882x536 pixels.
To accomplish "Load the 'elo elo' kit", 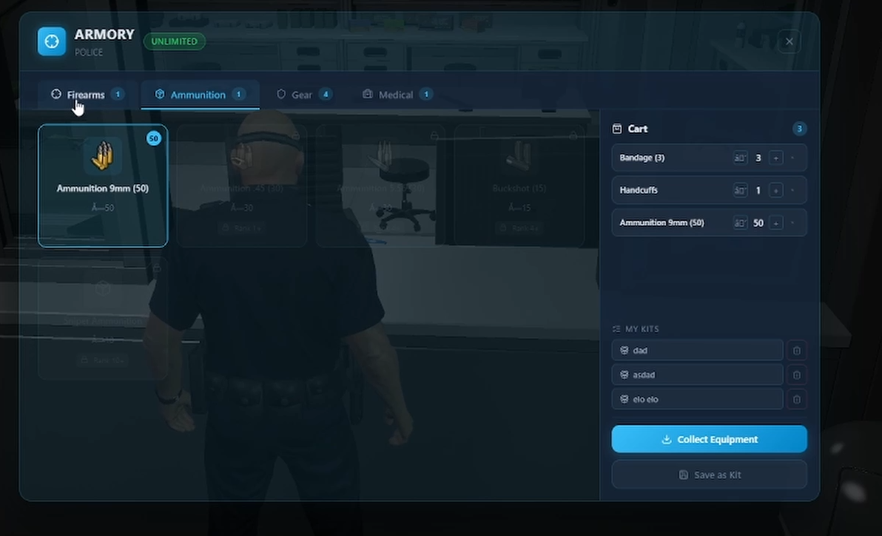I will (x=697, y=399).
